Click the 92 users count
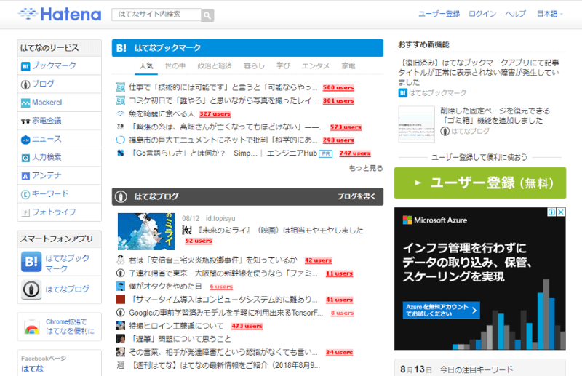Viewport: 582px width, 376px height. tap(199, 241)
